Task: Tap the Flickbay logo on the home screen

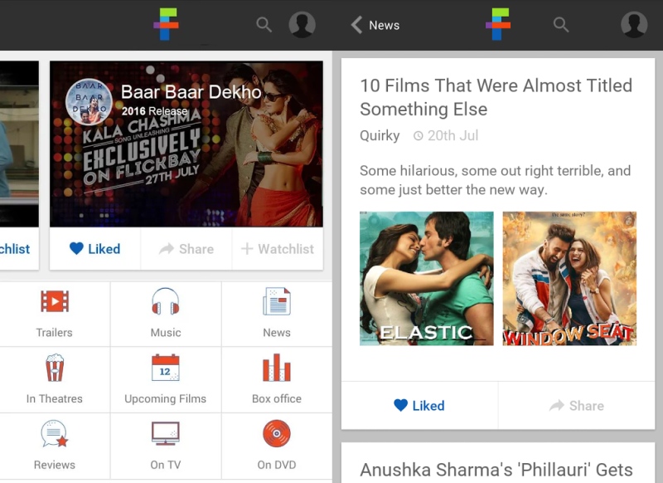Action: click(x=166, y=25)
